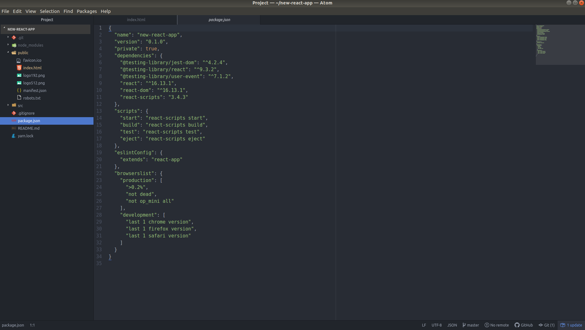The height and width of the screenshot is (330, 585).
Task: Open the Packages menu
Action: tap(87, 11)
